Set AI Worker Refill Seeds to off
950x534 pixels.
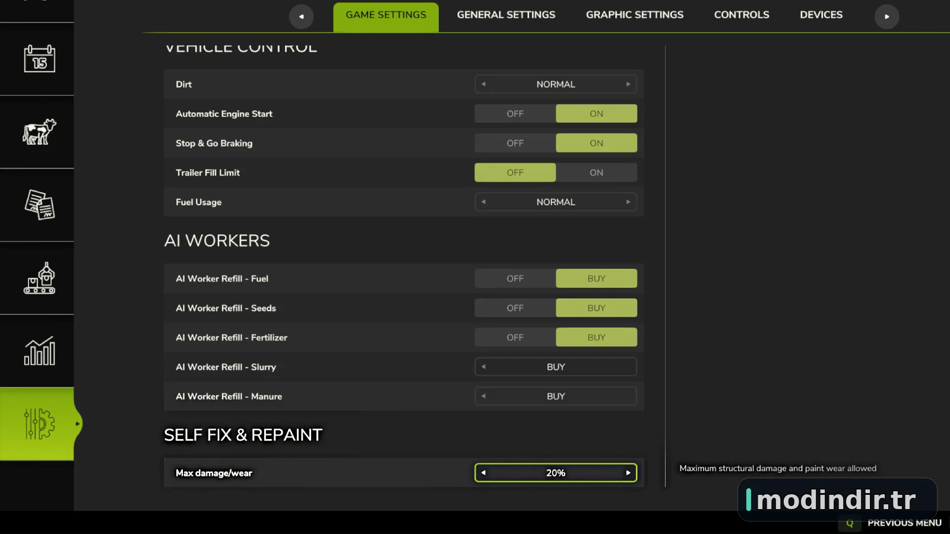pos(515,308)
